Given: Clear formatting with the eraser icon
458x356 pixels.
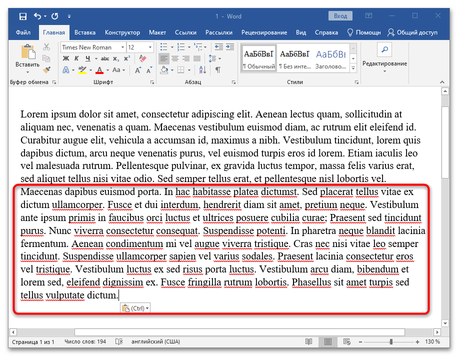Looking at the screenshot, I should [x=143, y=58].
